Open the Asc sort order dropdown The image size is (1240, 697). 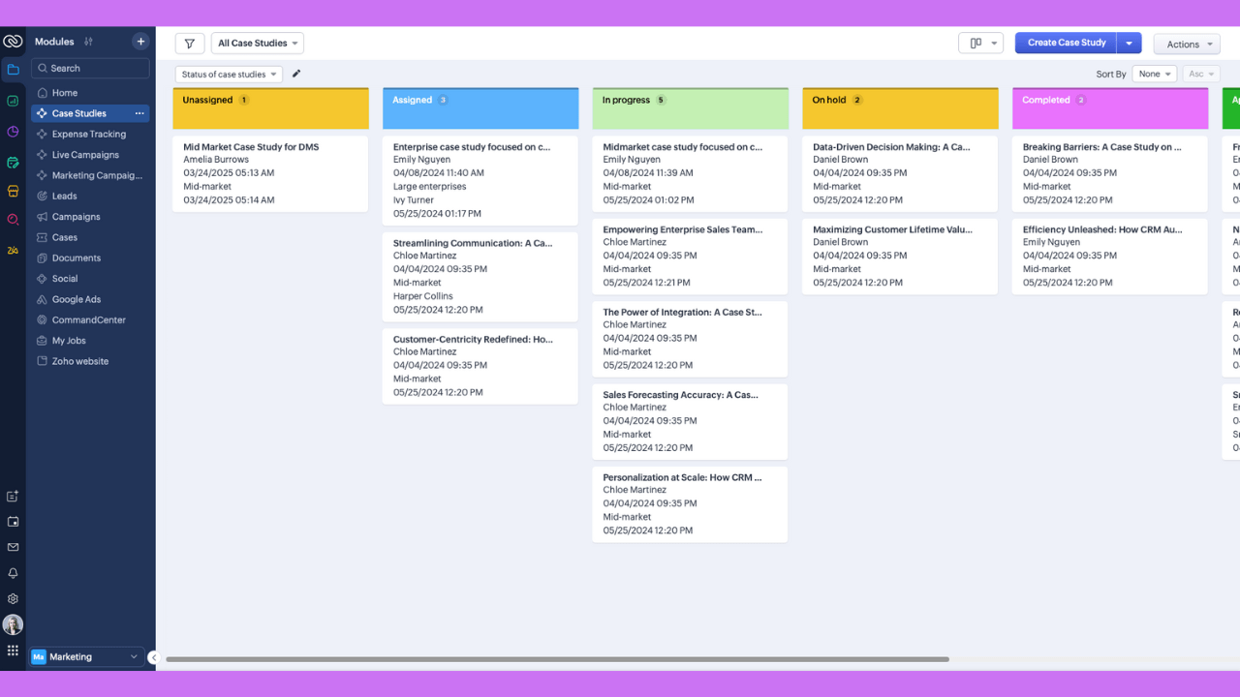(1201, 74)
